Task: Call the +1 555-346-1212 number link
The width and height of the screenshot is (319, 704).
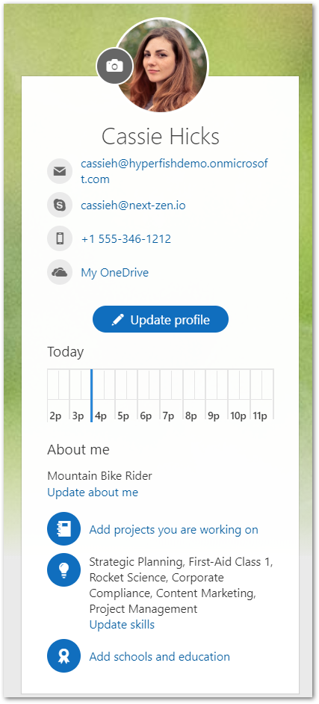Action: tap(126, 239)
